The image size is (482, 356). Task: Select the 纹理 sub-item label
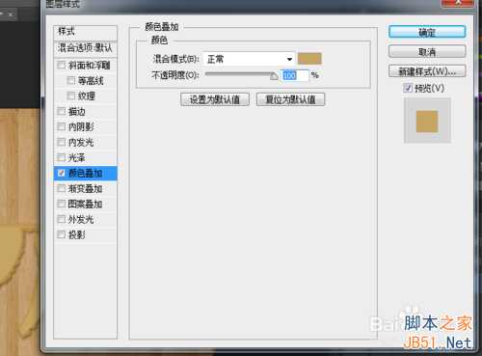click(87, 96)
